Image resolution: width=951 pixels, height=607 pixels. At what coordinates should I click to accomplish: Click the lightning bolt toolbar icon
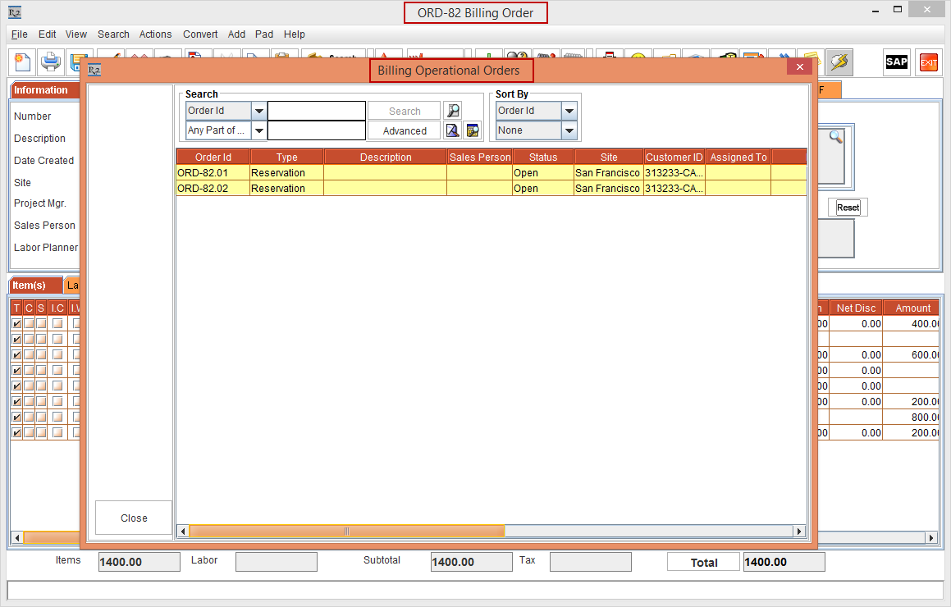pyautogui.click(x=839, y=62)
